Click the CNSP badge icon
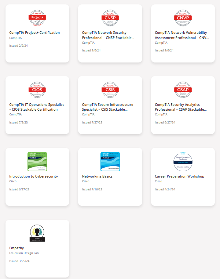Screen dimensions: 220x279 click(x=110, y=18)
